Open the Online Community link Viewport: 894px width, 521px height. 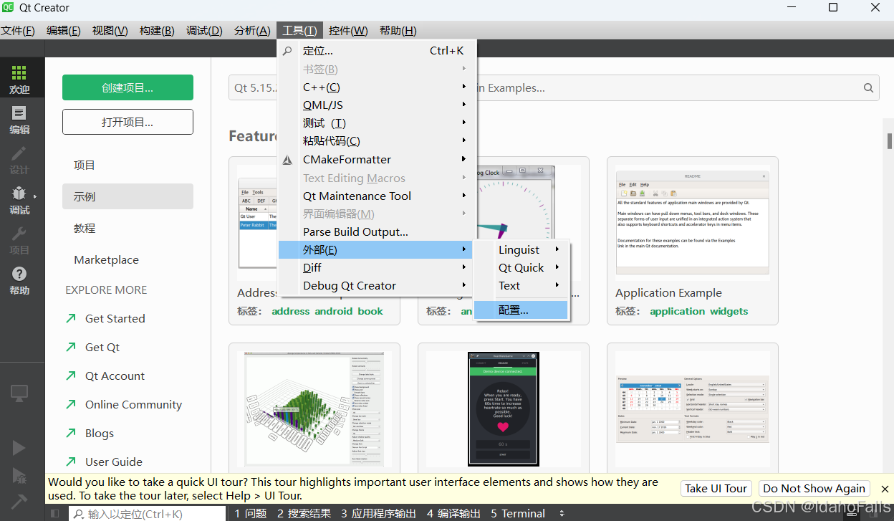(x=133, y=404)
